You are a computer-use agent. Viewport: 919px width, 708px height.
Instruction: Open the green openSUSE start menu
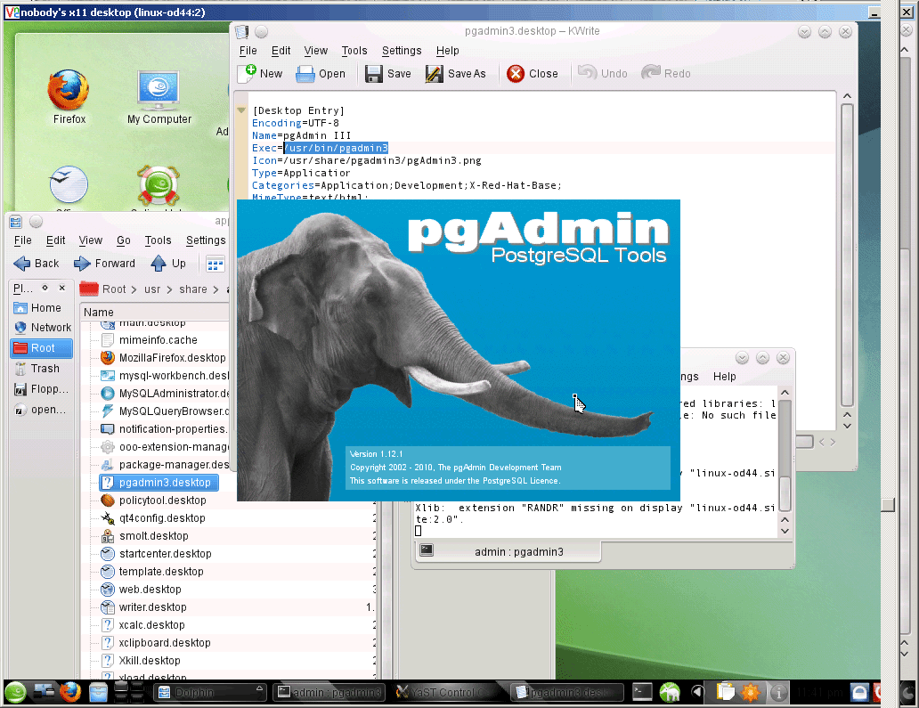(x=15, y=692)
